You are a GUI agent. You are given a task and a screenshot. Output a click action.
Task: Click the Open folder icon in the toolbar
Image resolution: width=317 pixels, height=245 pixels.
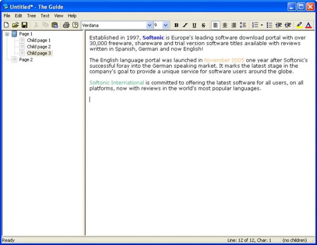15,25
